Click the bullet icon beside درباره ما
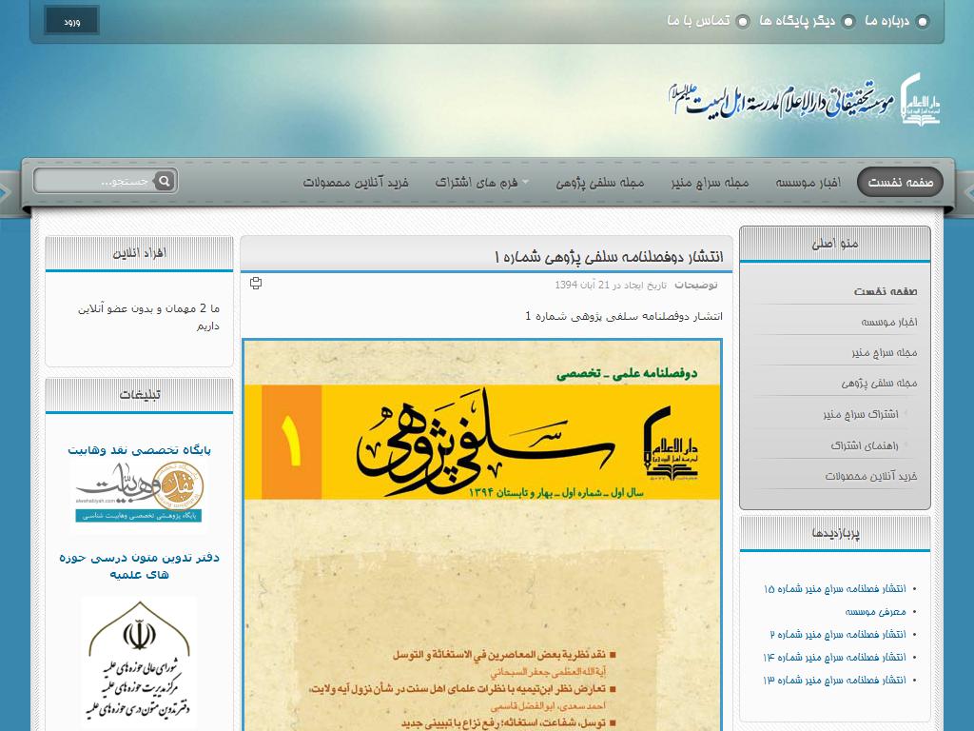 coord(922,22)
